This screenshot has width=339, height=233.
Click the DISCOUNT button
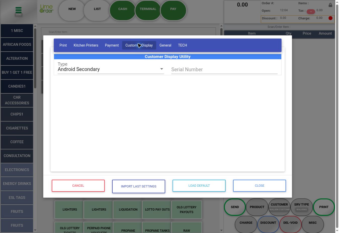(x=268, y=224)
